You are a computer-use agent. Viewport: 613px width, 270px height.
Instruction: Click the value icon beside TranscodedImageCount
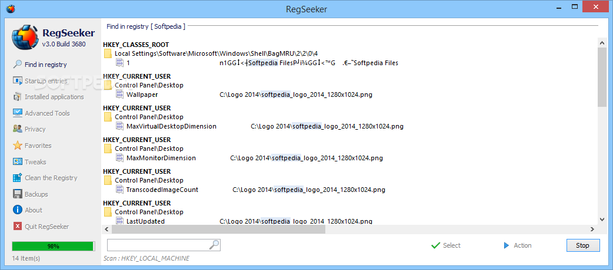tap(119, 190)
